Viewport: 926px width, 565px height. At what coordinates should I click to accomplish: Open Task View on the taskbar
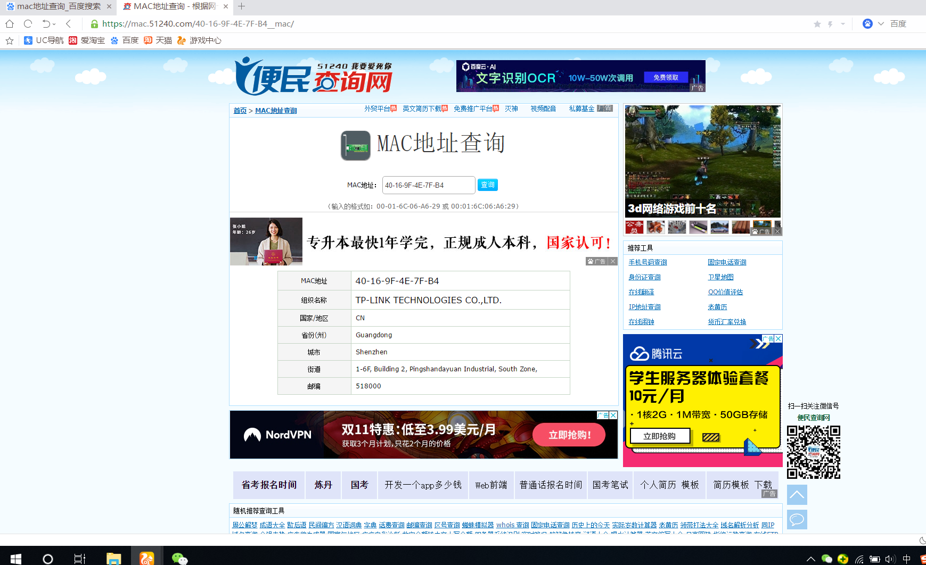click(x=80, y=559)
